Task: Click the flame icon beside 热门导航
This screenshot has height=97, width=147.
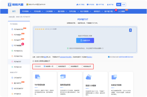Action: pos(77,4)
